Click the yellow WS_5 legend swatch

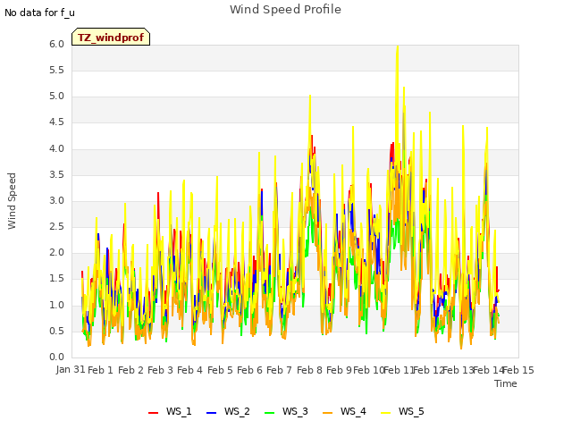coord(385,412)
